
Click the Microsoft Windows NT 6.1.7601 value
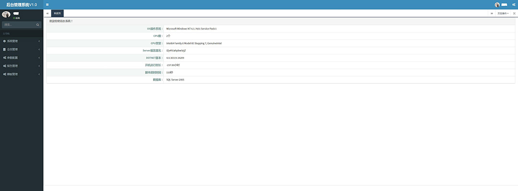click(191, 29)
